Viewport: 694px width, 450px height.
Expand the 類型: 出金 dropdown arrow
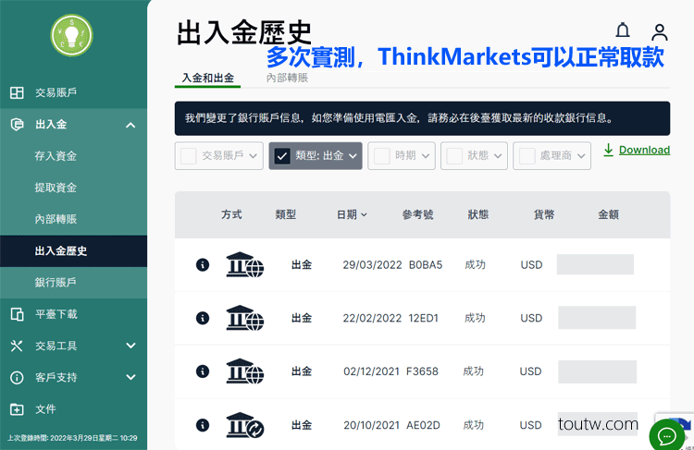pos(353,156)
